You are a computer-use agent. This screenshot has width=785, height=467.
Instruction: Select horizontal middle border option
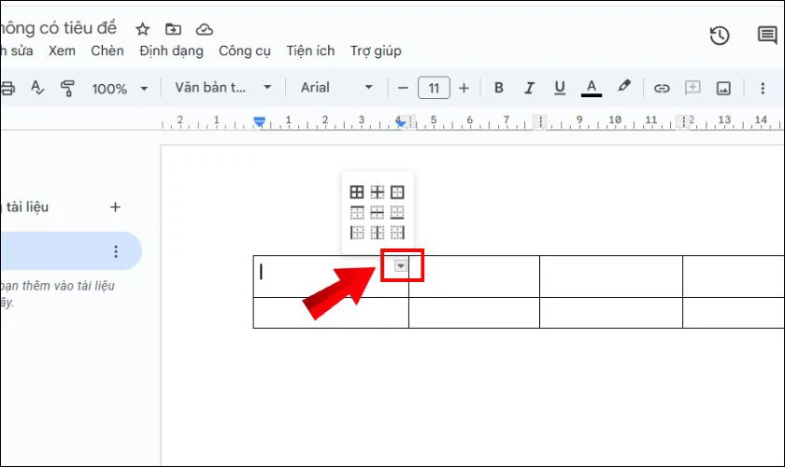(x=377, y=212)
